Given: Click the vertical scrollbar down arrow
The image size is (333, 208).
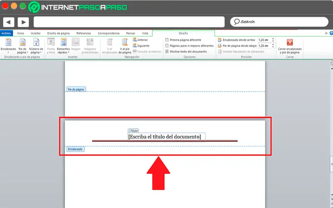Looking at the screenshot, I should (331, 195).
